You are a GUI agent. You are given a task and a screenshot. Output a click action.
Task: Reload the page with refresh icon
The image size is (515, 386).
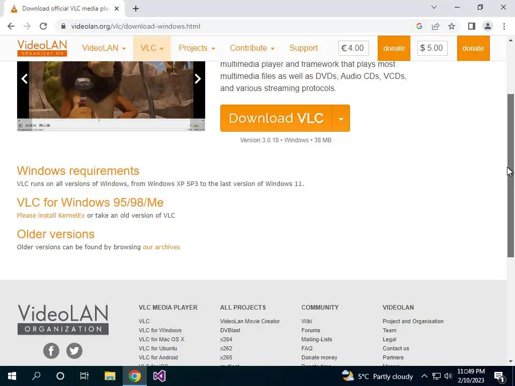coord(43,26)
